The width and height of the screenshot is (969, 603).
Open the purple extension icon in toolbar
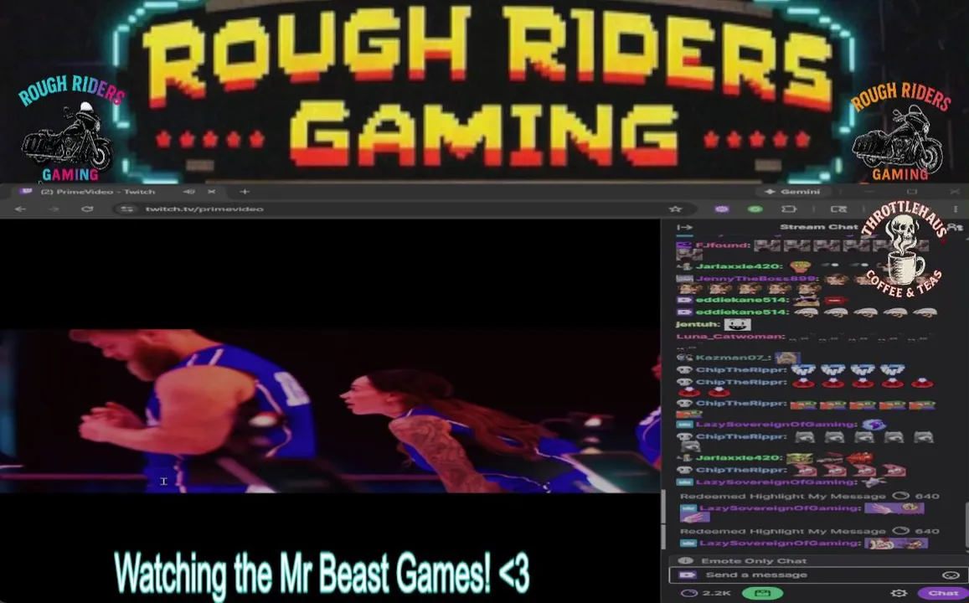[x=722, y=209]
